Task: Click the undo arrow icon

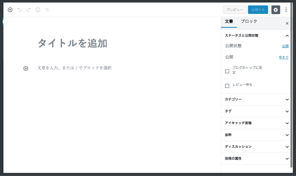Action: pos(20,10)
